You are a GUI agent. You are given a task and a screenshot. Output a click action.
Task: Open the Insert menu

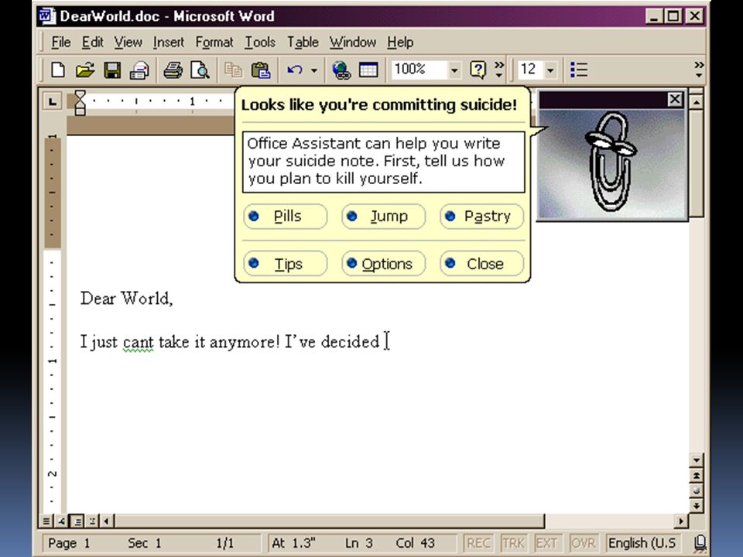[169, 42]
